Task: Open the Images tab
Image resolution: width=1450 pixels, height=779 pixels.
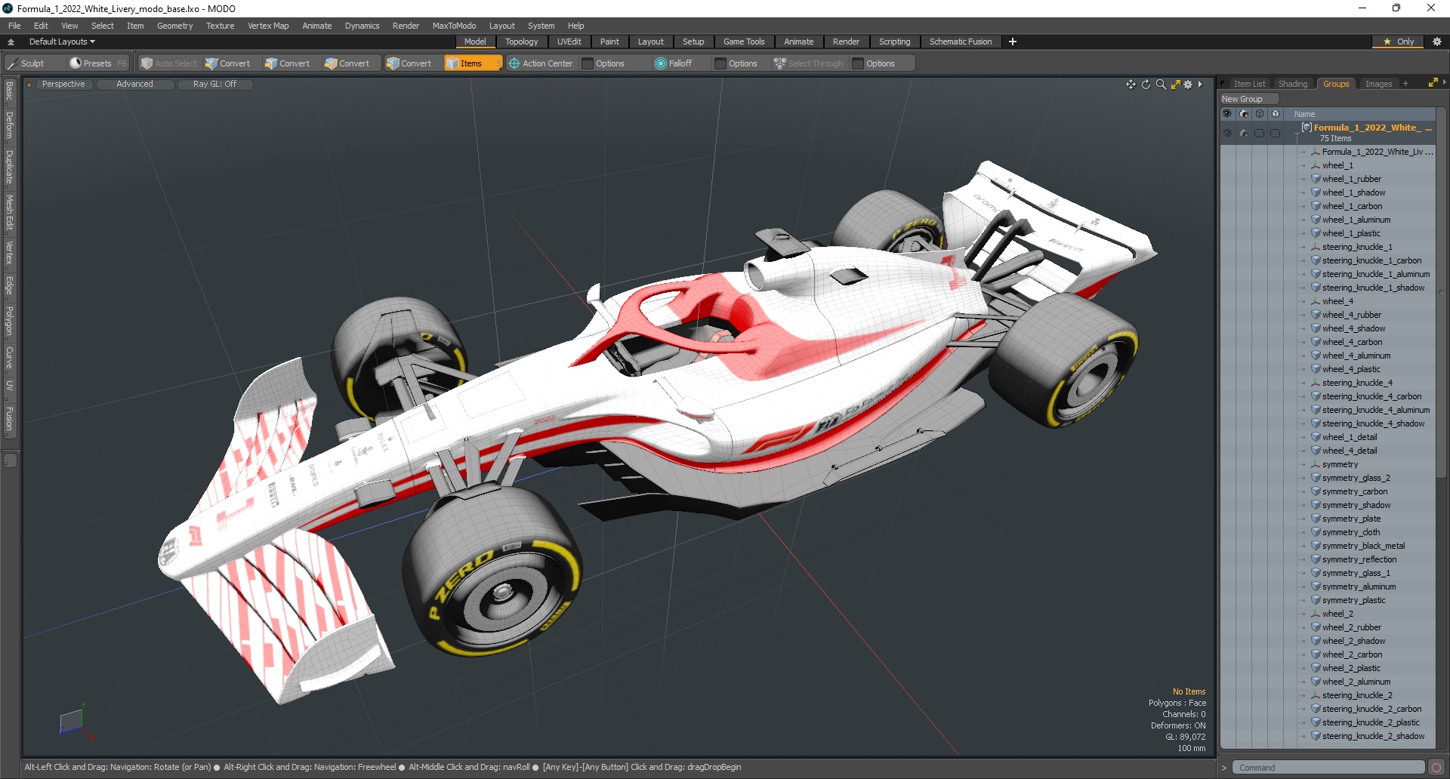Action: pyautogui.click(x=1378, y=84)
